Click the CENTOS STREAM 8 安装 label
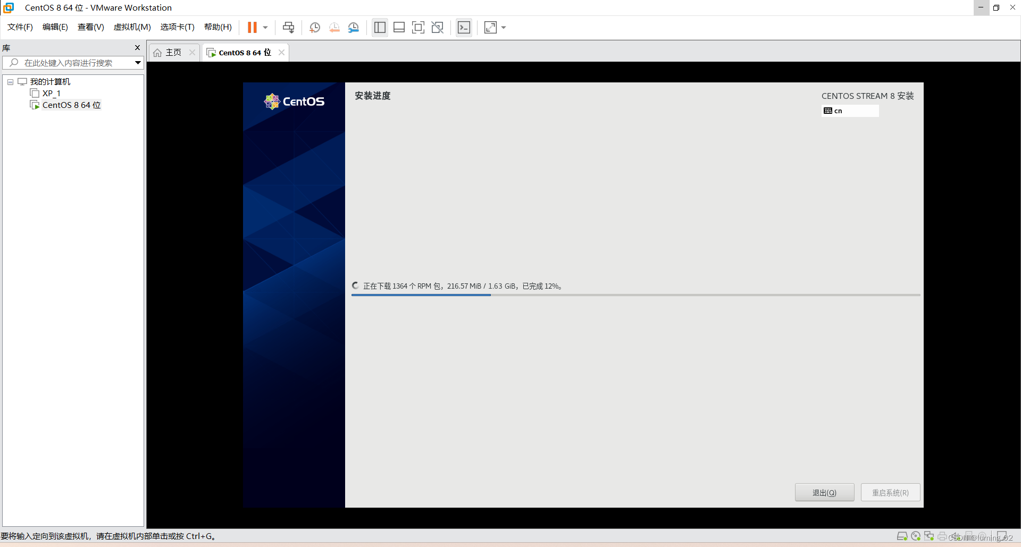Image resolution: width=1021 pixels, height=547 pixels. [867, 96]
